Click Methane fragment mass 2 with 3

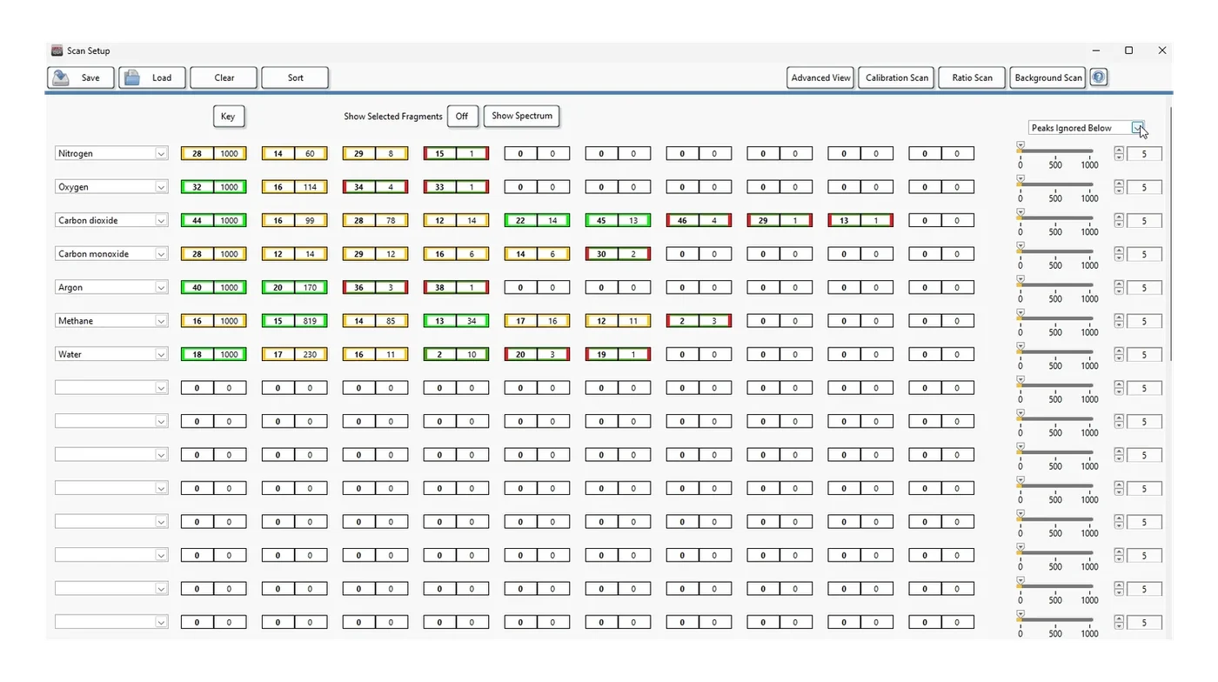(x=699, y=321)
